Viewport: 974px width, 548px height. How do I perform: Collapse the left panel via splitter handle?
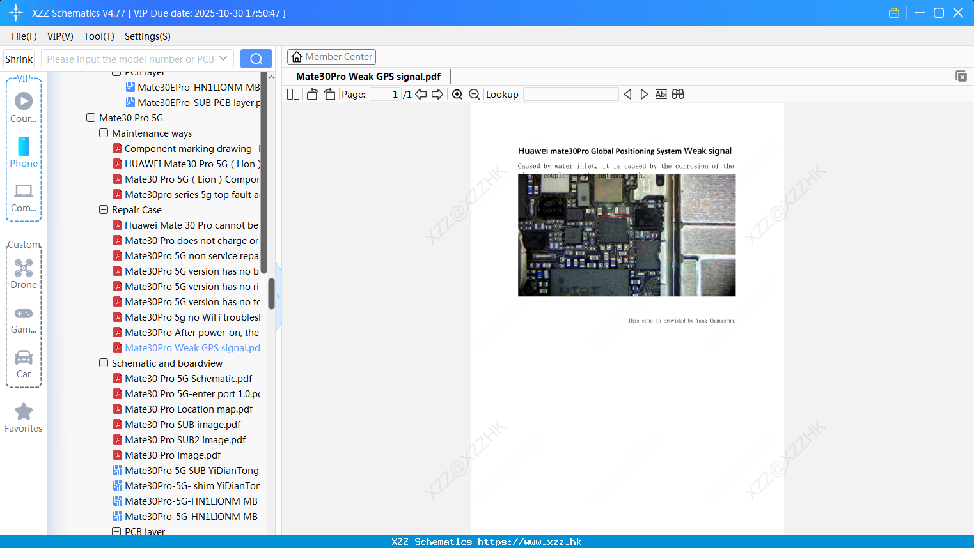tap(278, 296)
